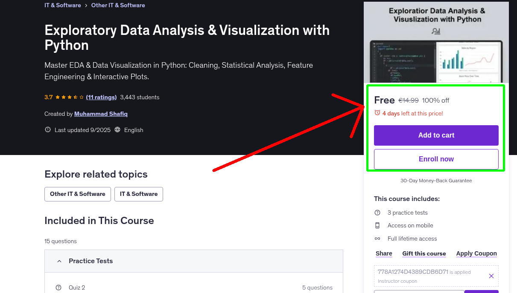The image size is (517, 293).
Task: Click the question mark icon beside '3 practice tests'
Action: tap(377, 213)
